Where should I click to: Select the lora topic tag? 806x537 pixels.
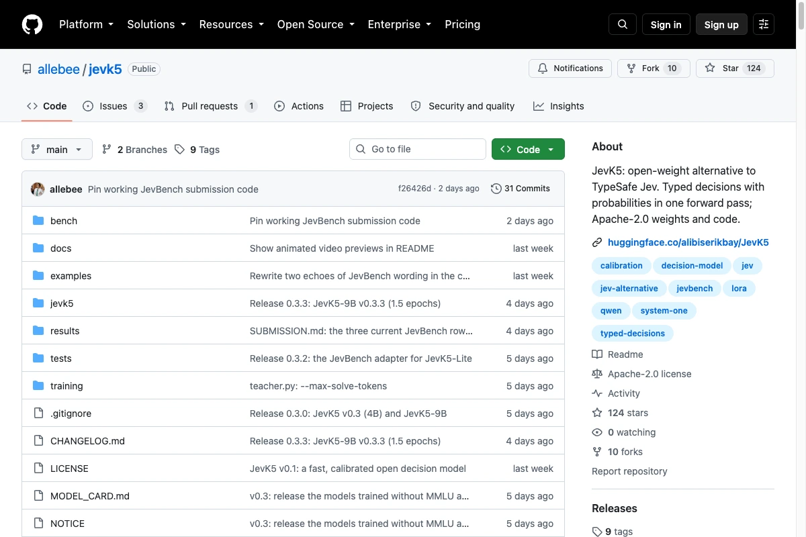click(739, 289)
